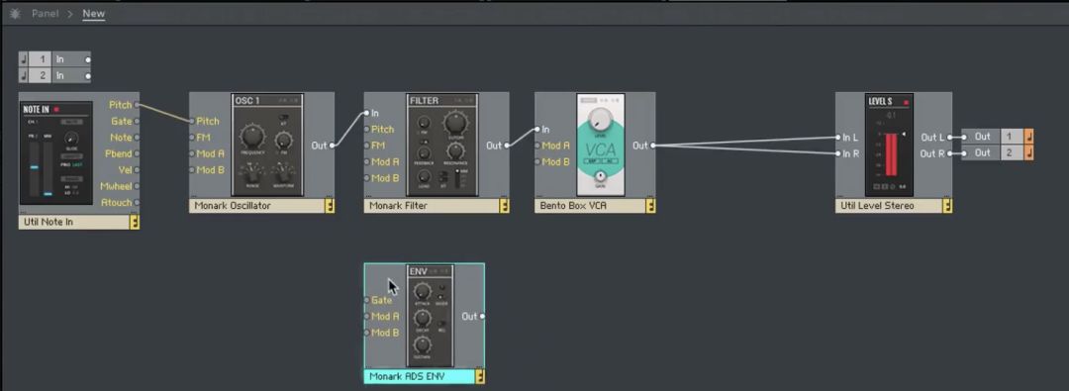Click the Out port of Monark ADS ENV
Screen dimensions: 1069x391
point(482,317)
